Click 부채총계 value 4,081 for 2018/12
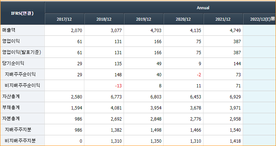276x146 pixels. click(x=116, y=108)
